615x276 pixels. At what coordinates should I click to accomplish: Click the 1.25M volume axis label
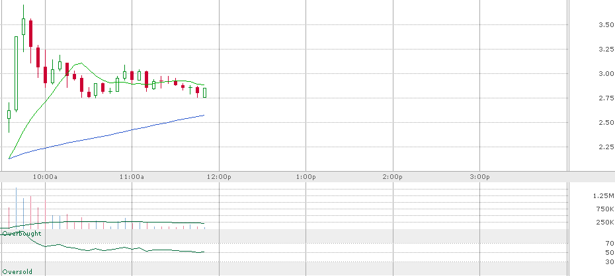[x=604, y=195]
